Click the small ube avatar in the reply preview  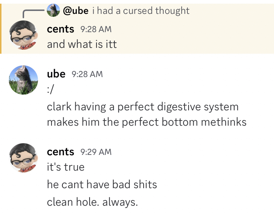(54, 11)
